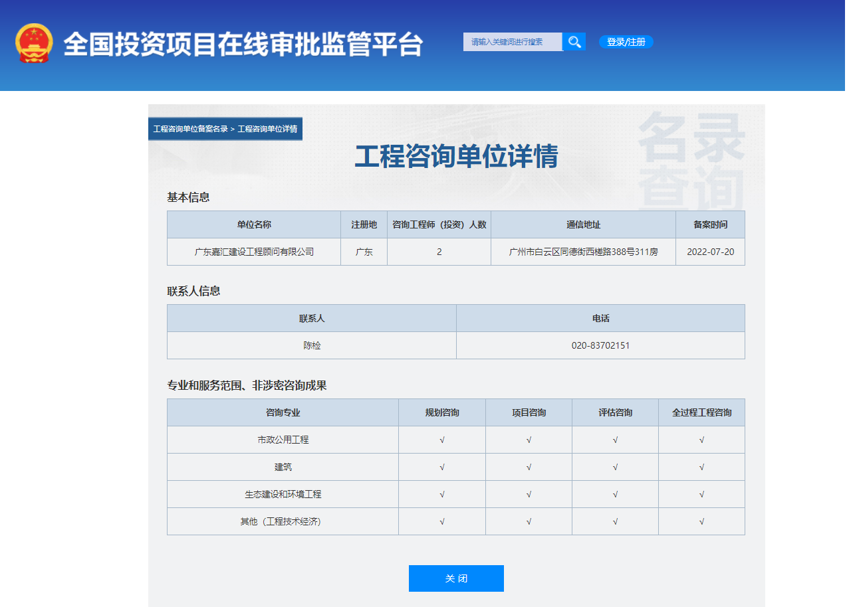
Task: Select the 市政公用工程 specialty row
Action: [x=456, y=440]
